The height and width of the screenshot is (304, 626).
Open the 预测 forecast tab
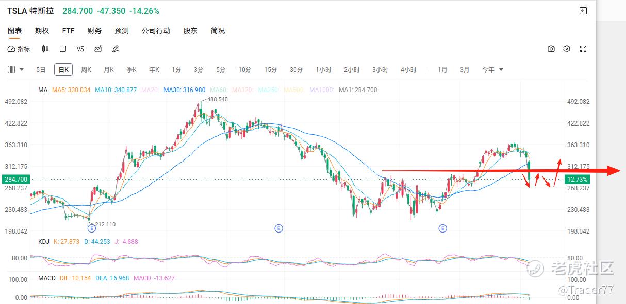[x=122, y=31]
